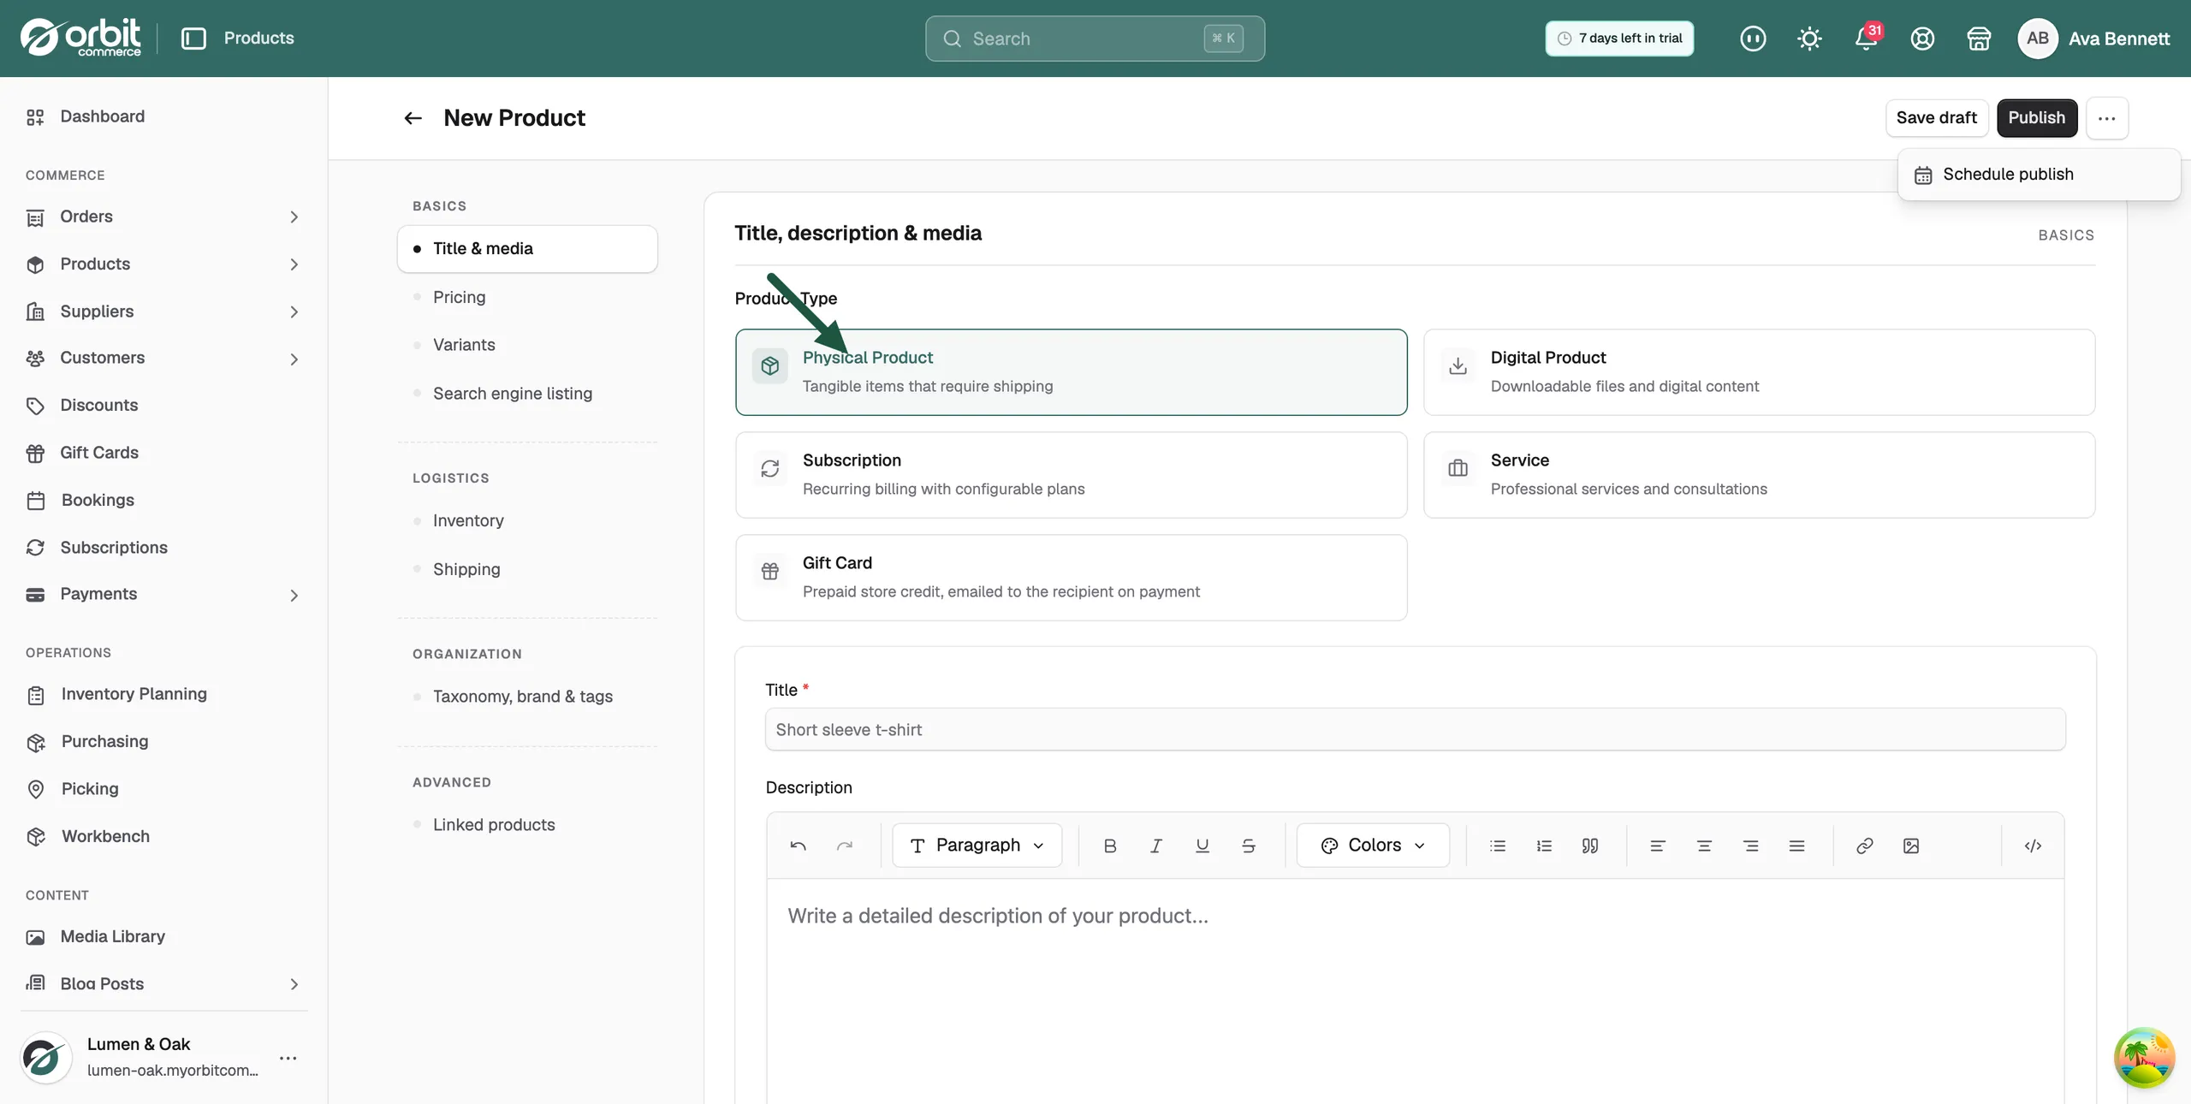Click the Orbit Commerce logo

80,38
